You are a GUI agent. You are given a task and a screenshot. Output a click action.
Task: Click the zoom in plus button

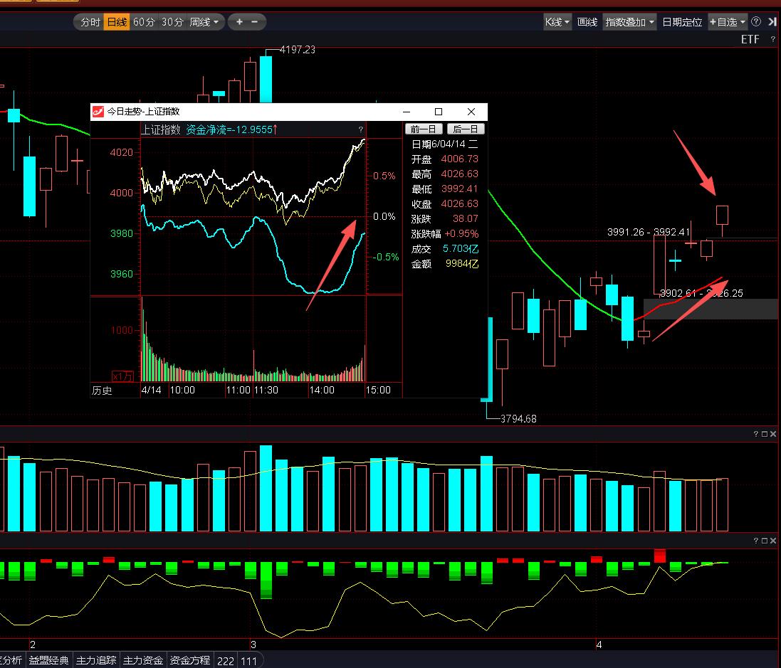[240, 22]
